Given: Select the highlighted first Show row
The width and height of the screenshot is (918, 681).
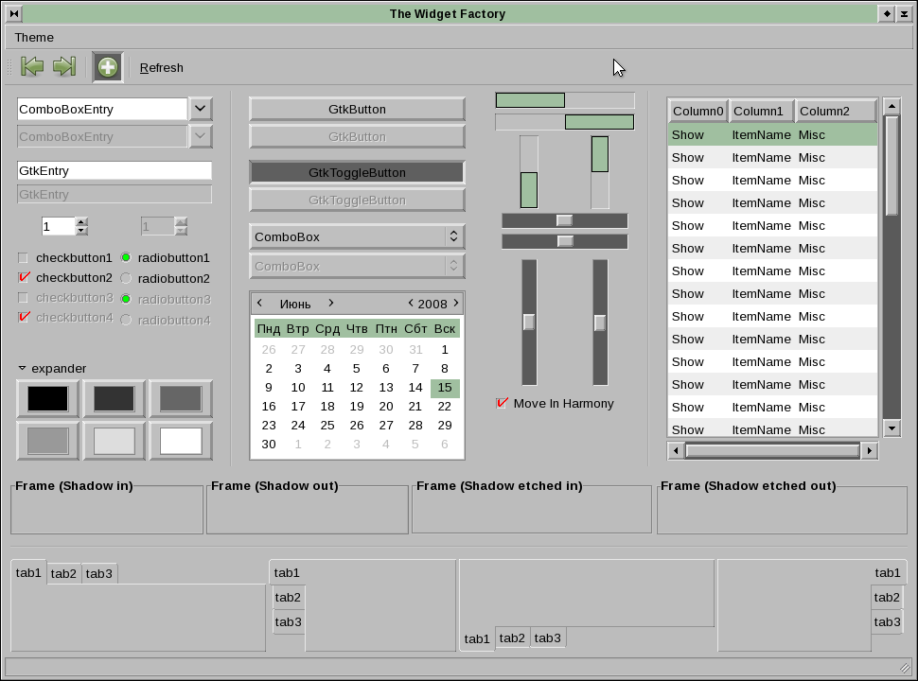Looking at the screenshot, I should [x=773, y=134].
